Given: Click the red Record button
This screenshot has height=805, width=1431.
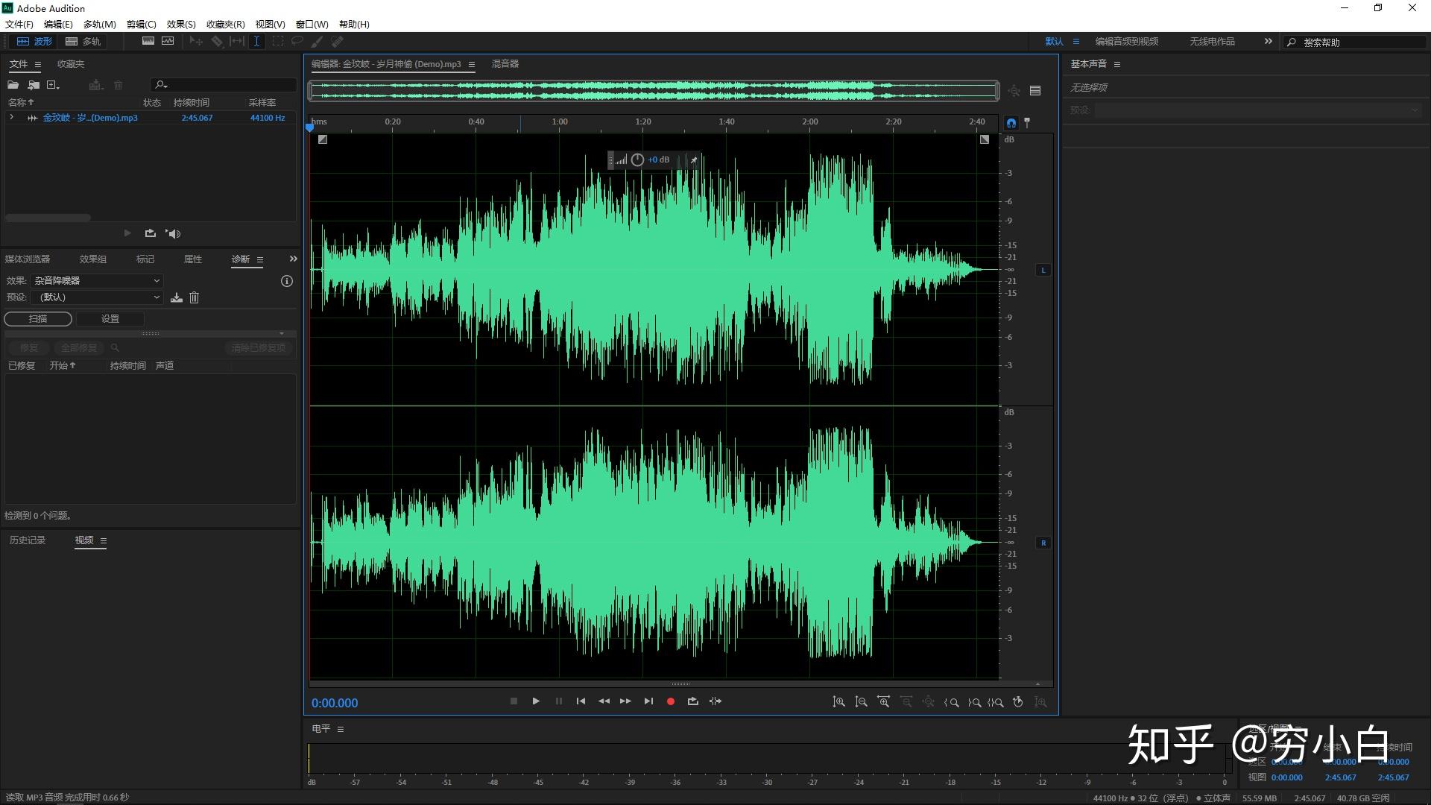Looking at the screenshot, I should tap(670, 701).
